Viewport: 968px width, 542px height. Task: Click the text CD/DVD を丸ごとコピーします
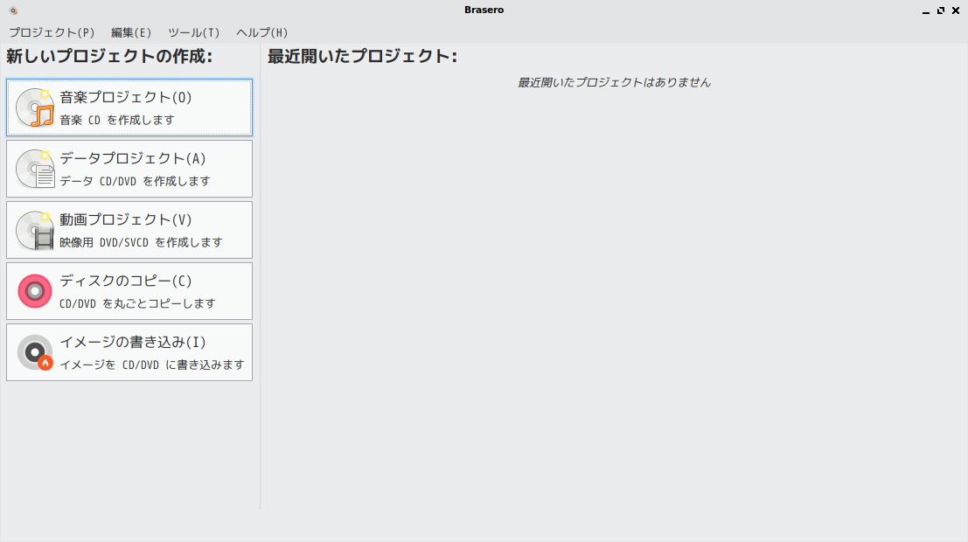coord(137,303)
